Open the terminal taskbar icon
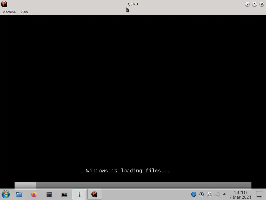 (64, 194)
